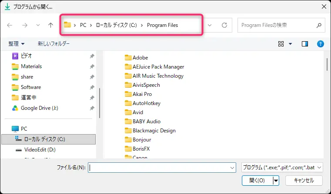This screenshot has height=194, width=331.
Task: Refresh the Program Files folder view
Action: click(x=224, y=25)
